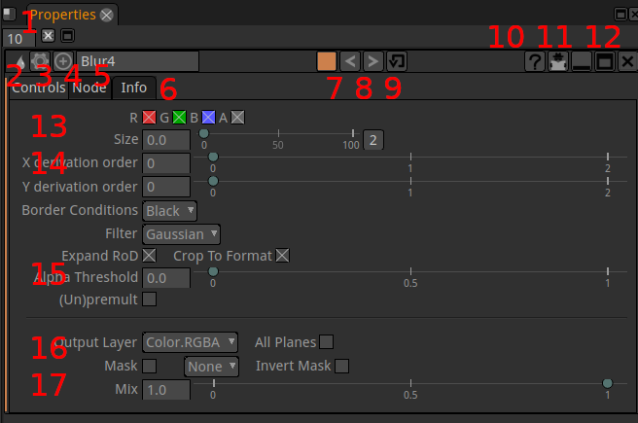Screen dimensions: 638x423
Task: Toggle the red R channel checkbox
Action: [x=149, y=118]
